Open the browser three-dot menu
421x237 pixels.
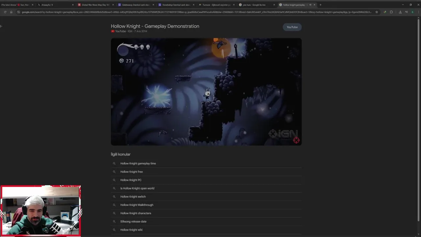coord(418,12)
